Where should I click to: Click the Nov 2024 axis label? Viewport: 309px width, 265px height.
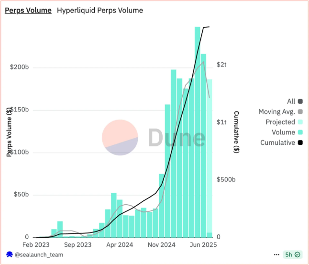click(161, 245)
